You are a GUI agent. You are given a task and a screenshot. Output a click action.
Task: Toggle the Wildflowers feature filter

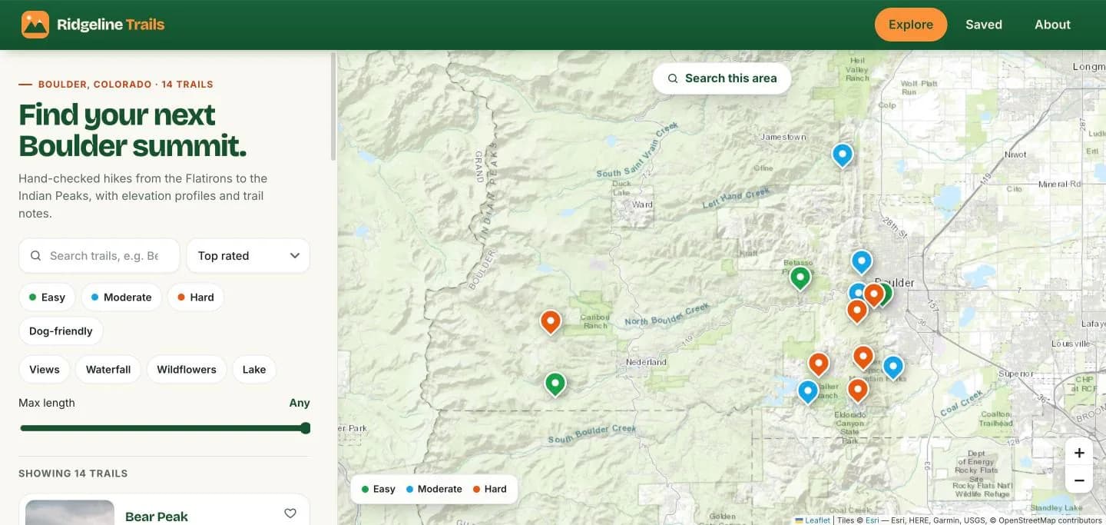[x=187, y=370]
